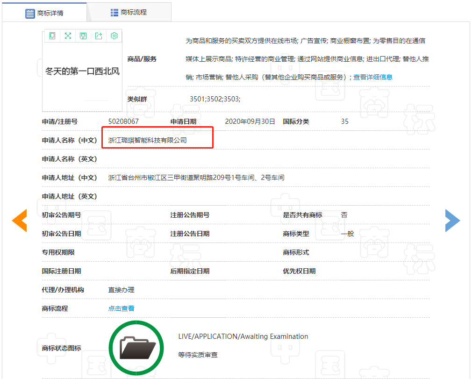Click the green folder trademark status icon
The width and height of the screenshot is (472, 379).
click(x=136, y=347)
